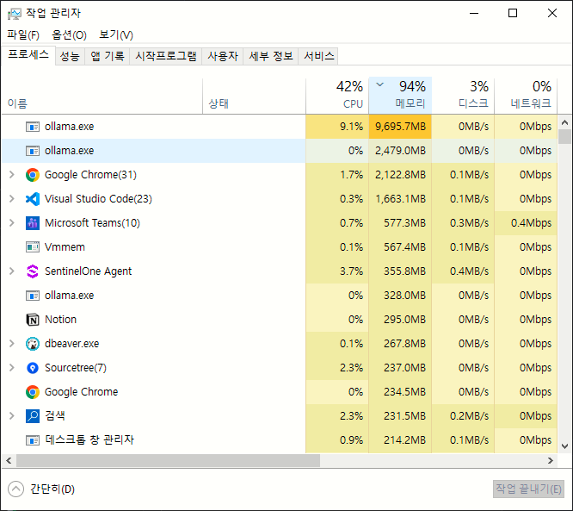Click the Notion icon
The height and width of the screenshot is (511, 573).
(x=33, y=320)
